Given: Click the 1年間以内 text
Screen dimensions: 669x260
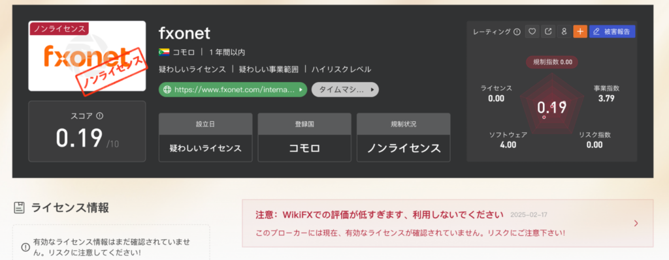Looking at the screenshot, I should pos(227,52).
